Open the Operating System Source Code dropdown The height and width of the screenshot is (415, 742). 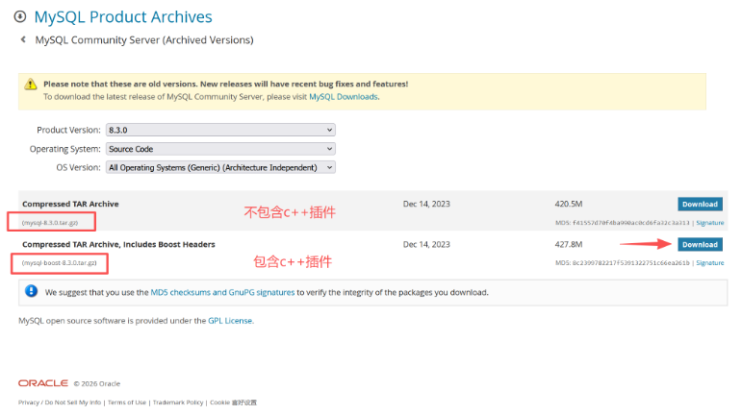click(x=220, y=149)
